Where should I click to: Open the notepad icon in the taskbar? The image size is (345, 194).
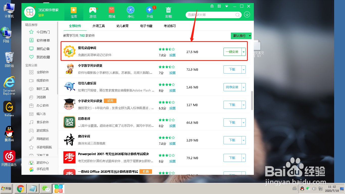tap(33, 188)
